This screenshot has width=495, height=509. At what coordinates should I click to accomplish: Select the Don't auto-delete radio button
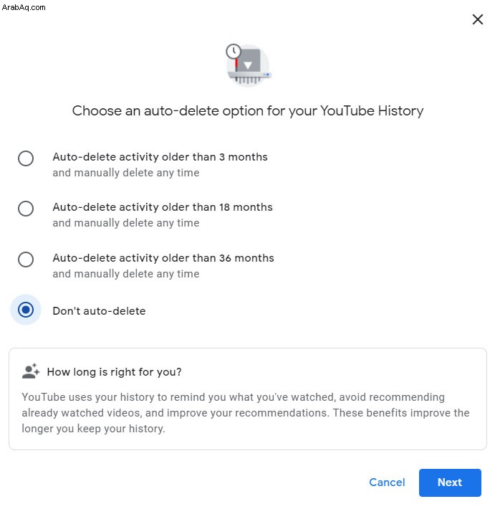(x=26, y=310)
